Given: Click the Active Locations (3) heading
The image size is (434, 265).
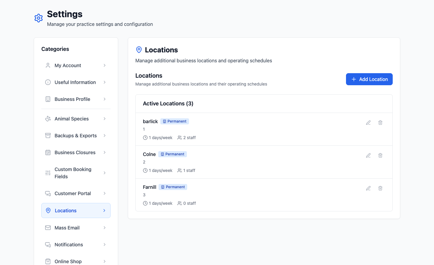Looking at the screenshot, I should [168, 104].
